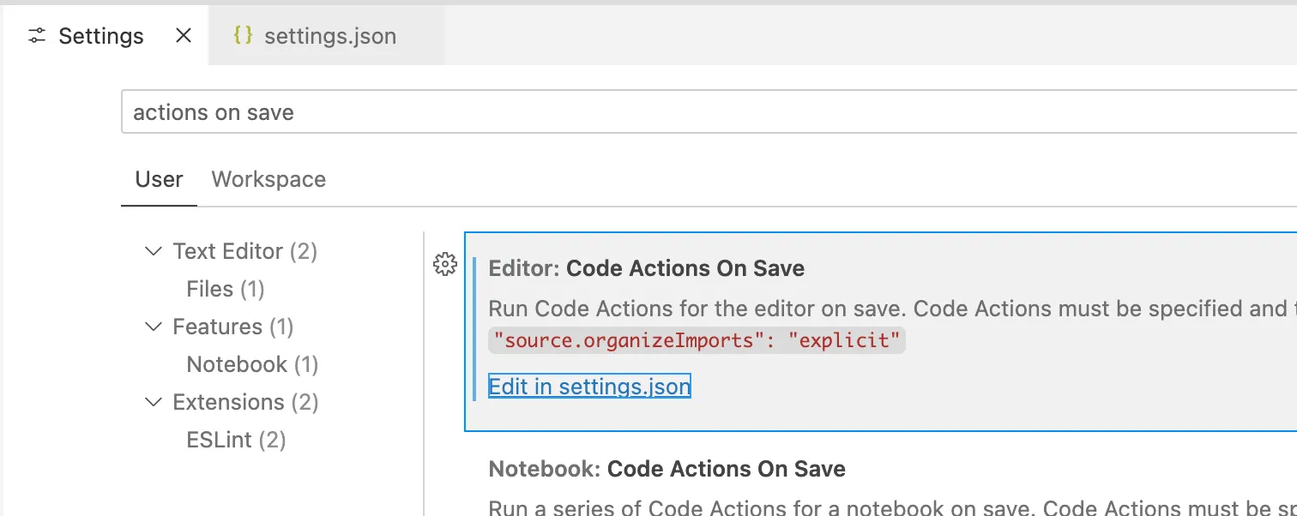Click into the settings search box
The height and width of the screenshot is (516, 1297).
click(x=709, y=112)
